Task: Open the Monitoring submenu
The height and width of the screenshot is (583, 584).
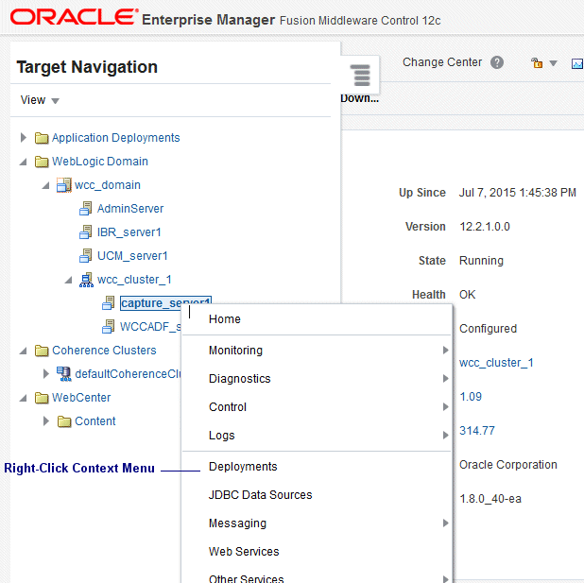Action: [x=317, y=351]
